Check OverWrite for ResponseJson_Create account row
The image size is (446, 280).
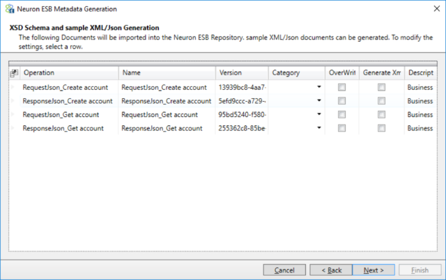tap(342, 101)
